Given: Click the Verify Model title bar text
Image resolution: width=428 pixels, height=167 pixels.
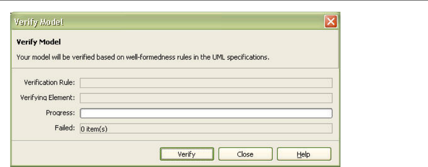Looking at the screenshot, I should 39,22.
